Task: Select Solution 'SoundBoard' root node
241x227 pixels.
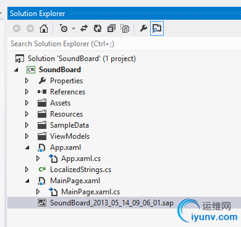Action: tap(82, 59)
